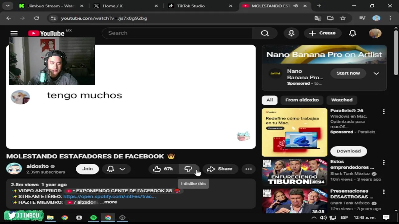This screenshot has height=224, width=399.
Task: Open aldoxito channel avatar
Action: (14, 169)
